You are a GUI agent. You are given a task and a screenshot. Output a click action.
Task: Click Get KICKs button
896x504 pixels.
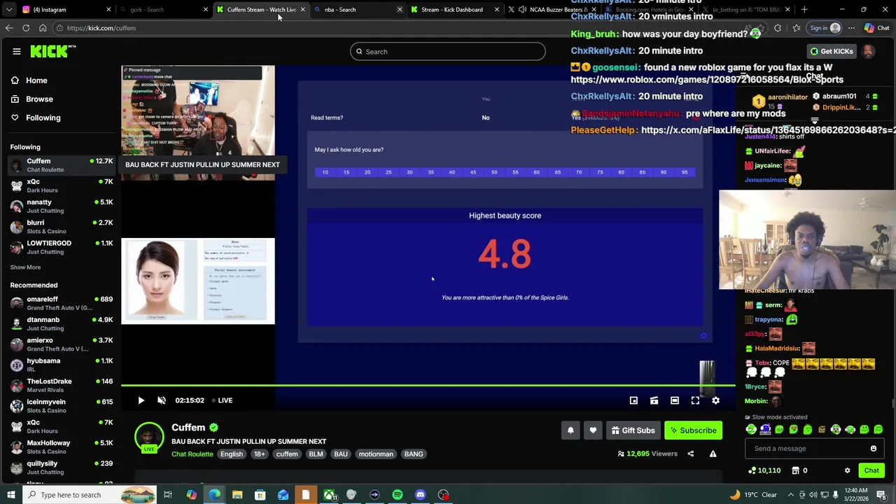click(832, 51)
